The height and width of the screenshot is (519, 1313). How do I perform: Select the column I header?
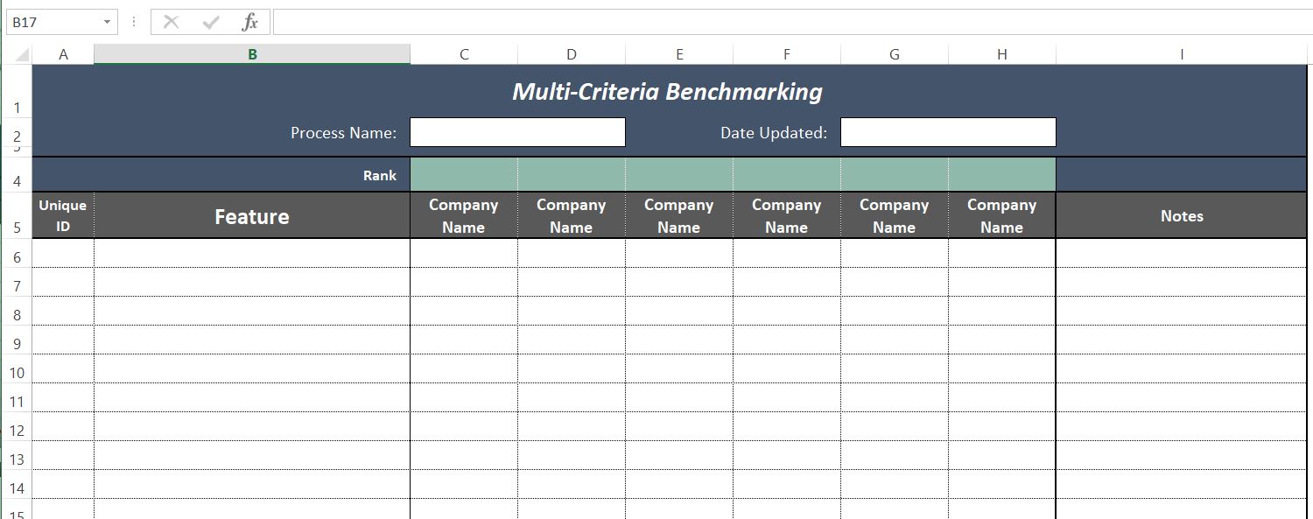pos(1182,54)
